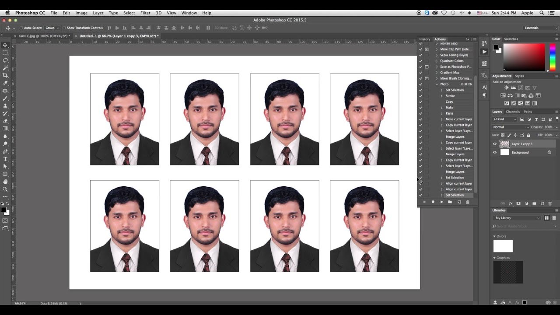
Task: Switch to the Swatches tab
Action: [511, 39]
